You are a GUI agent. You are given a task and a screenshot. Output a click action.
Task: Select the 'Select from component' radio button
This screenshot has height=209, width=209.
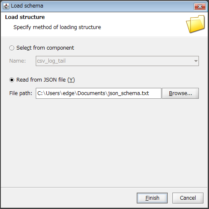click(x=12, y=48)
